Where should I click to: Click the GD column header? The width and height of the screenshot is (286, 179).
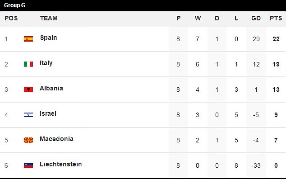(256, 18)
